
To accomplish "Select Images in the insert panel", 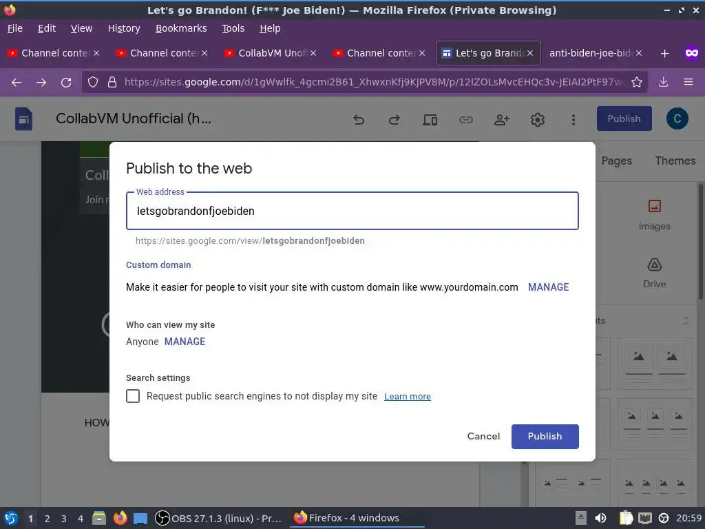I will tap(654, 215).
